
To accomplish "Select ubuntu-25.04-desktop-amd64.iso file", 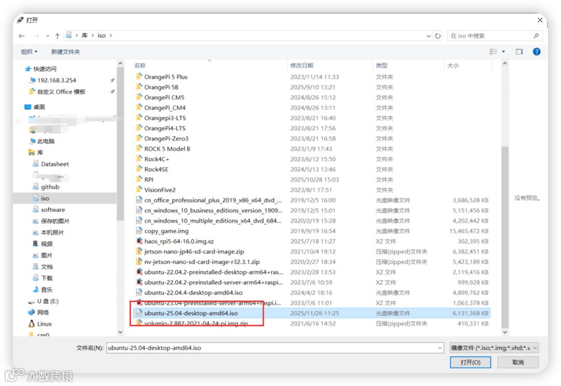I will pos(191,313).
